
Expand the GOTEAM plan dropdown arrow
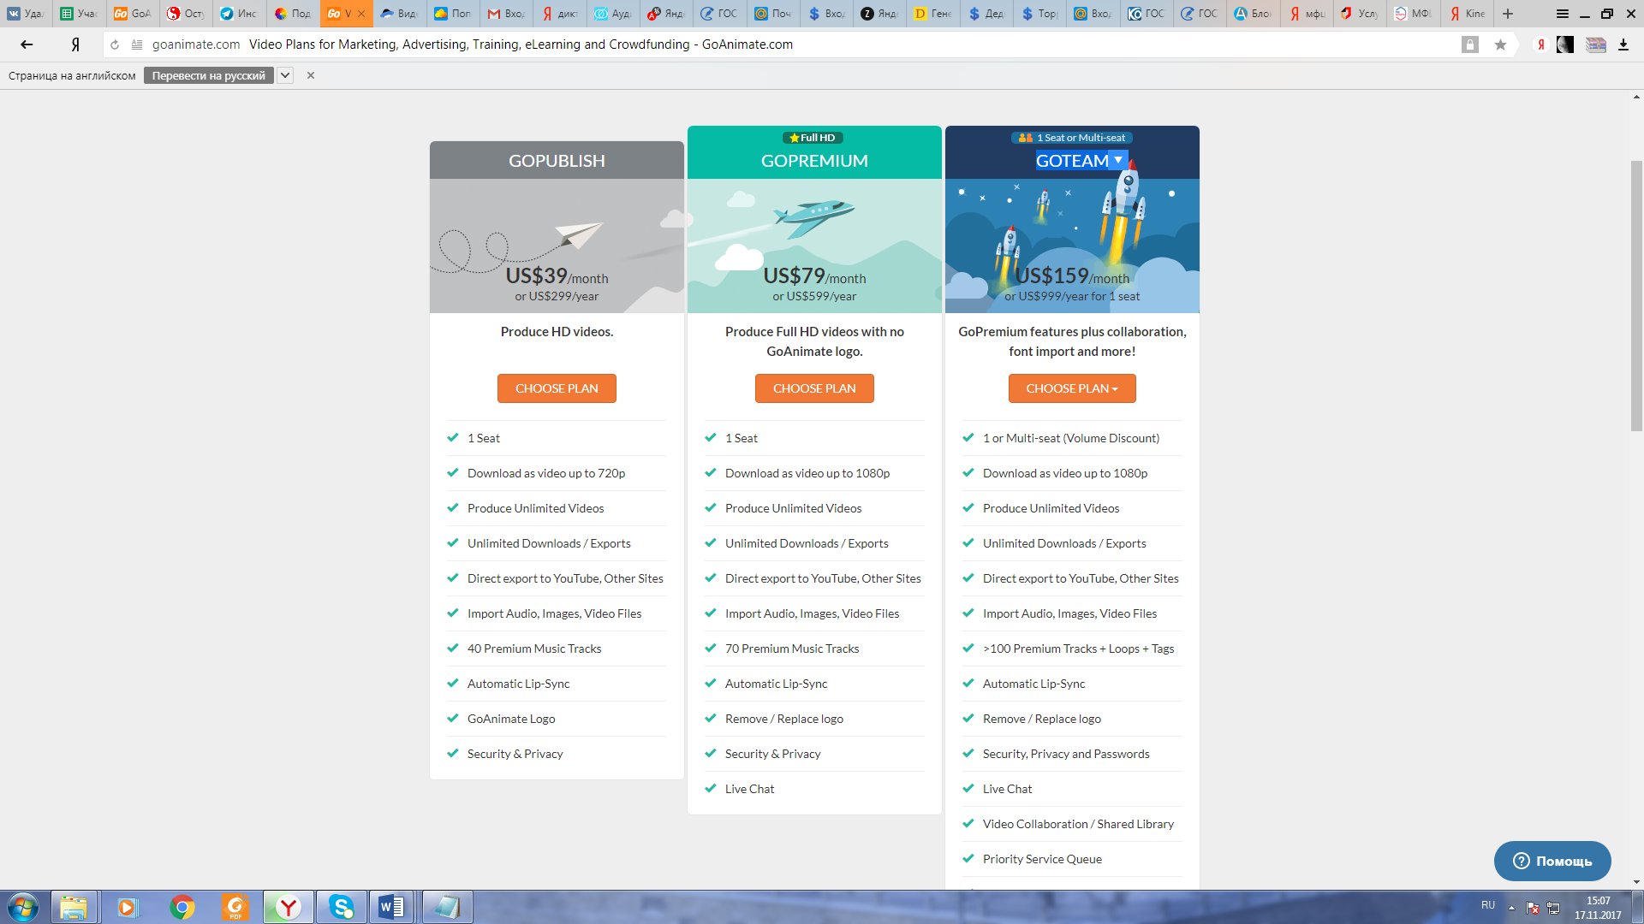1118,160
